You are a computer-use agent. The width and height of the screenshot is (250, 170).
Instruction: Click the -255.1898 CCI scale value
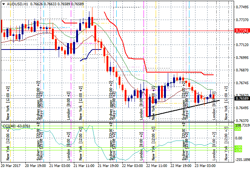click(x=242, y=160)
